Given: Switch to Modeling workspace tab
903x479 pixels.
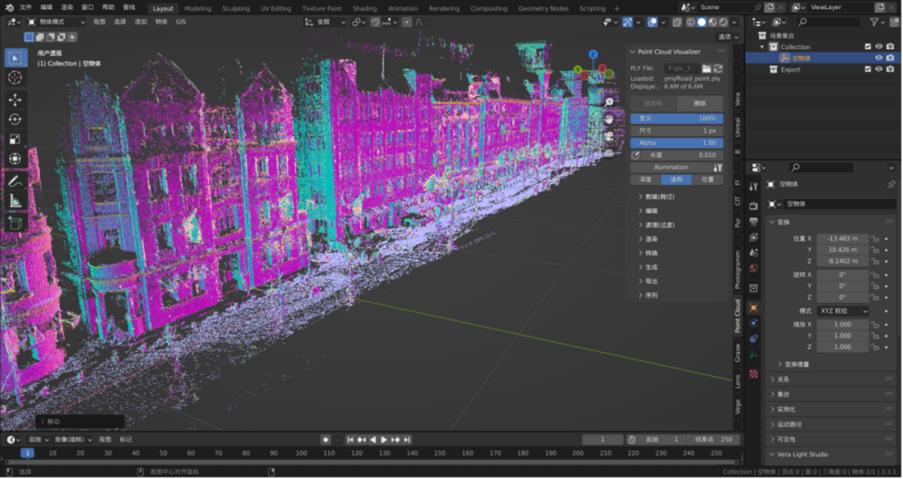Looking at the screenshot, I should coord(197,8).
